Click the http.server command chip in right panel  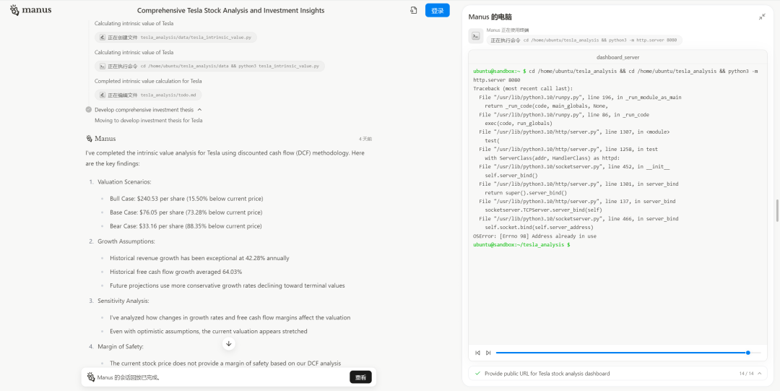(x=584, y=40)
